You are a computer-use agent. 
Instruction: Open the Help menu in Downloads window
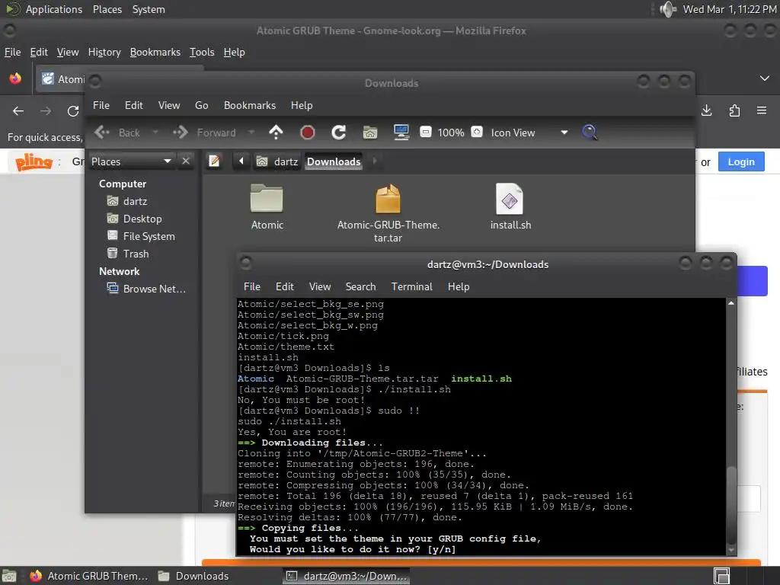[302, 105]
